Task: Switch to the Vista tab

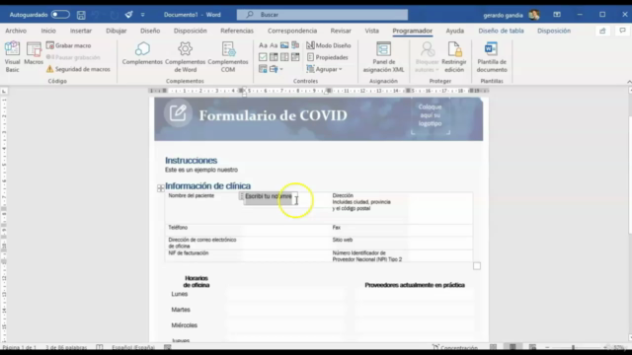Action: (x=371, y=31)
